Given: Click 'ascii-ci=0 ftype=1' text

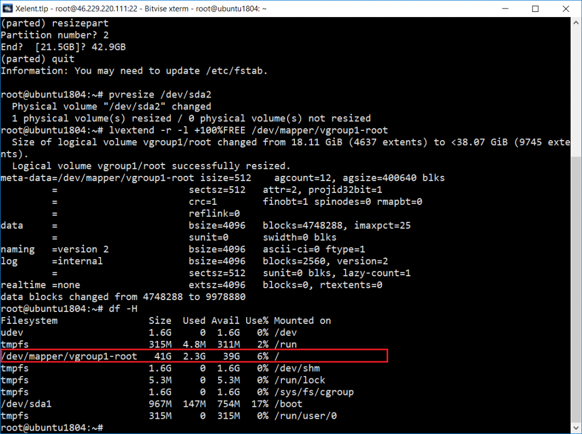Looking at the screenshot, I should pyautogui.click(x=314, y=249).
